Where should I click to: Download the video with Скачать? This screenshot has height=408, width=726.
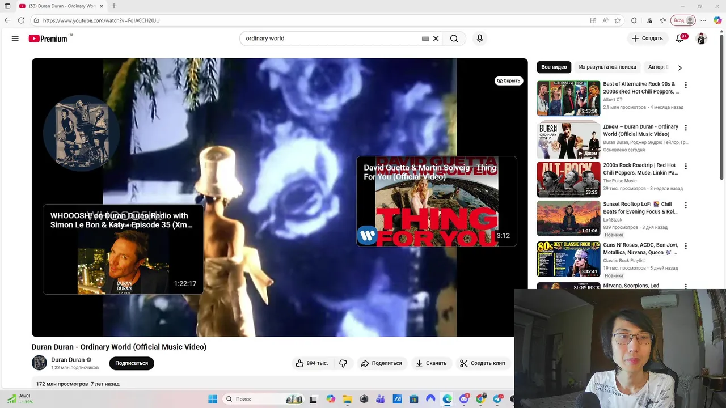431,363
